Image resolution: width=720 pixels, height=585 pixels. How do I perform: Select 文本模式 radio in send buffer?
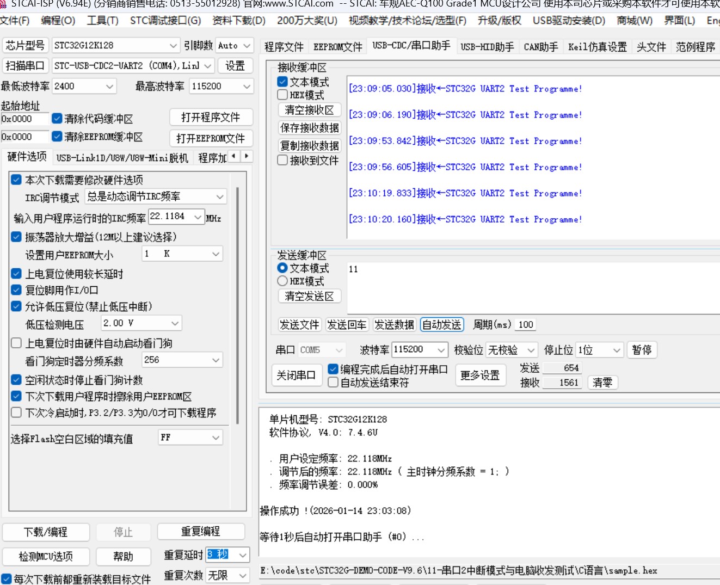tap(282, 267)
